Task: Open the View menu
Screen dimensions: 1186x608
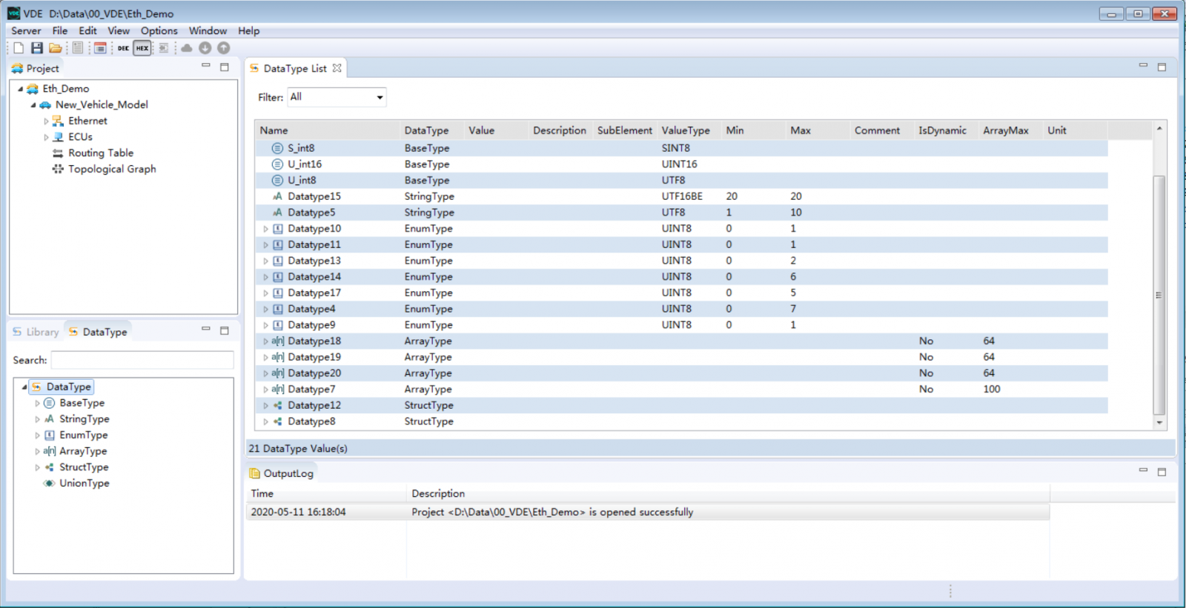Action: [119, 31]
